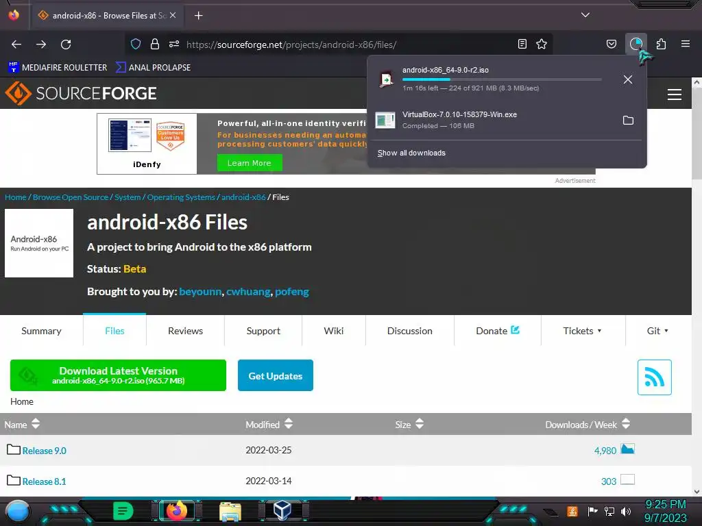Click the volume speaker tray icon
702x526 pixels.
[x=626, y=511]
